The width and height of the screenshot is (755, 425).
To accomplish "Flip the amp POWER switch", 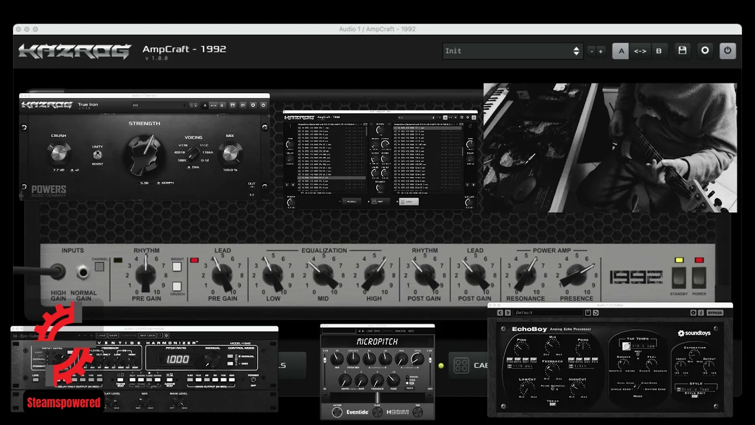I will (699, 277).
